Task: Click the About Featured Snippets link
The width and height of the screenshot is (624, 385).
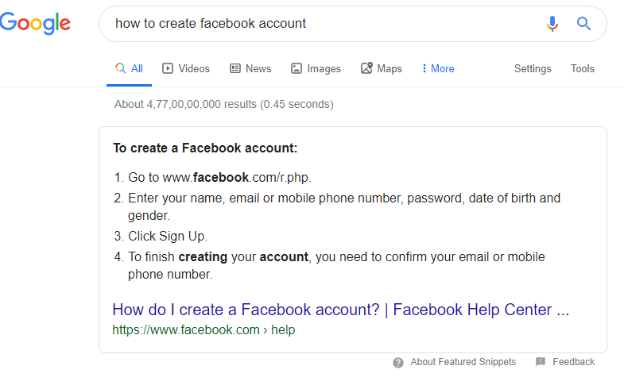Action: click(463, 362)
